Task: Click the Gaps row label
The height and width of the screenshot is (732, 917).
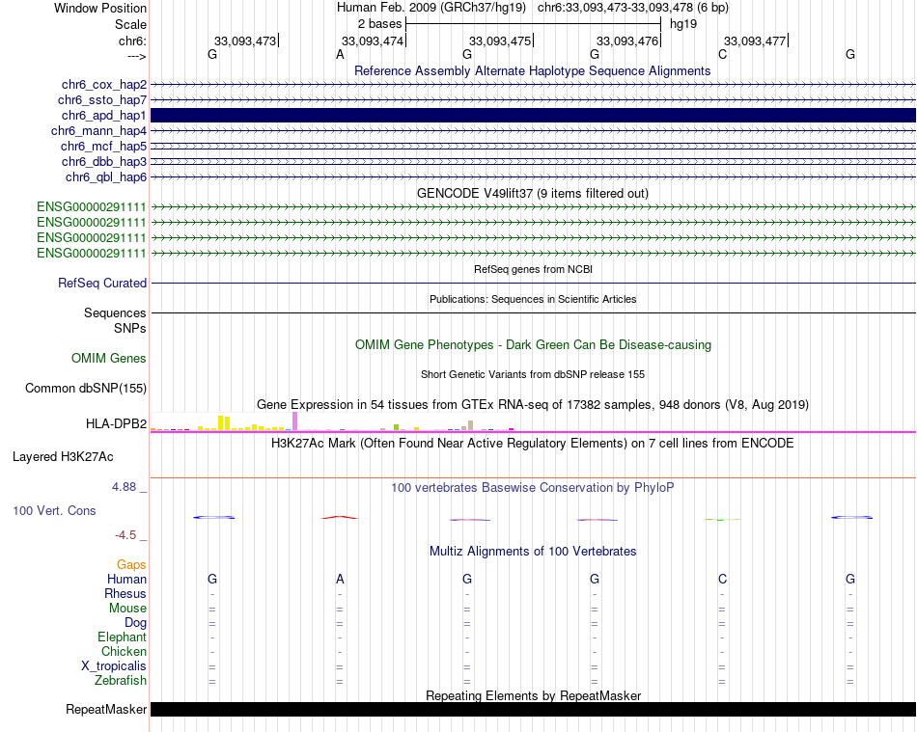Action: (131, 564)
